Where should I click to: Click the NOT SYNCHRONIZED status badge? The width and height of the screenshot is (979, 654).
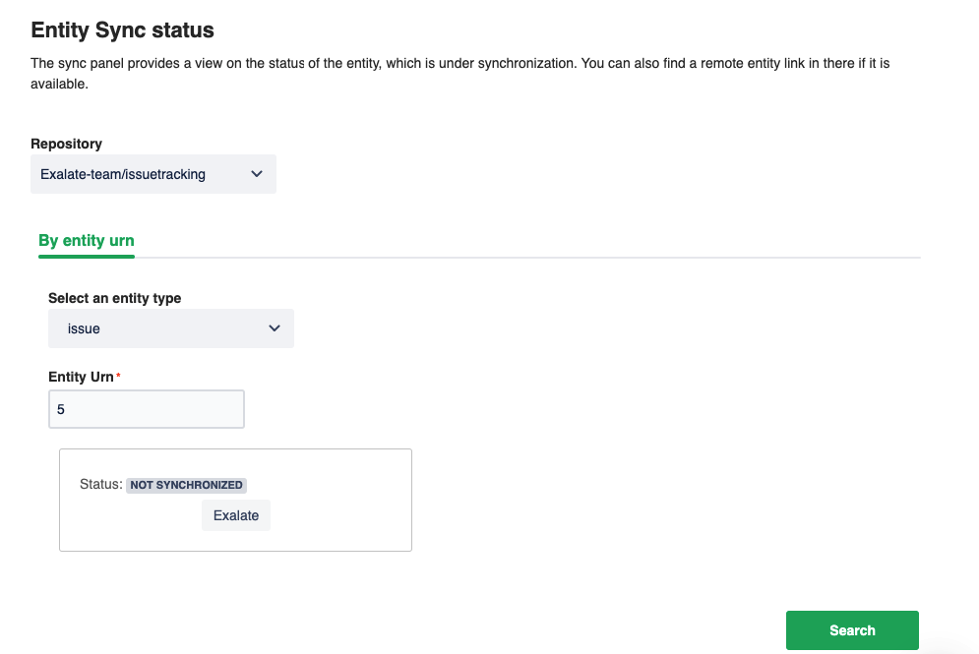click(186, 485)
